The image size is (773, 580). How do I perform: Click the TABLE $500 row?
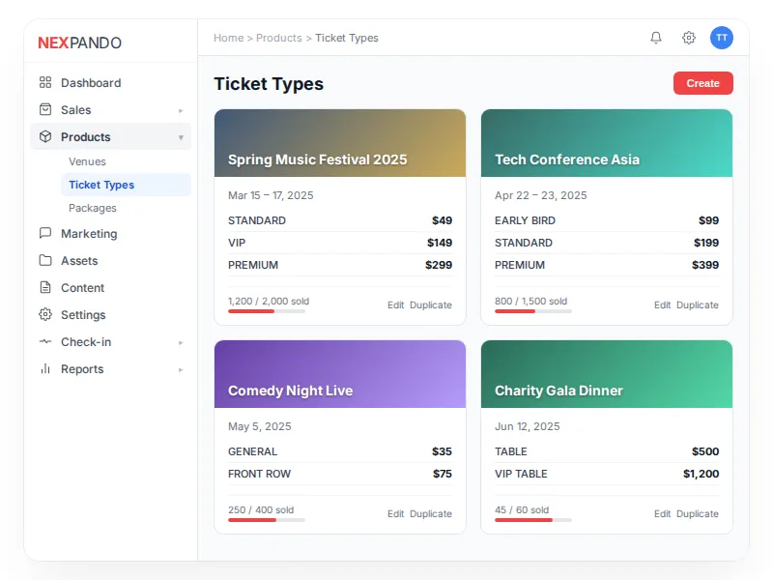tap(607, 451)
